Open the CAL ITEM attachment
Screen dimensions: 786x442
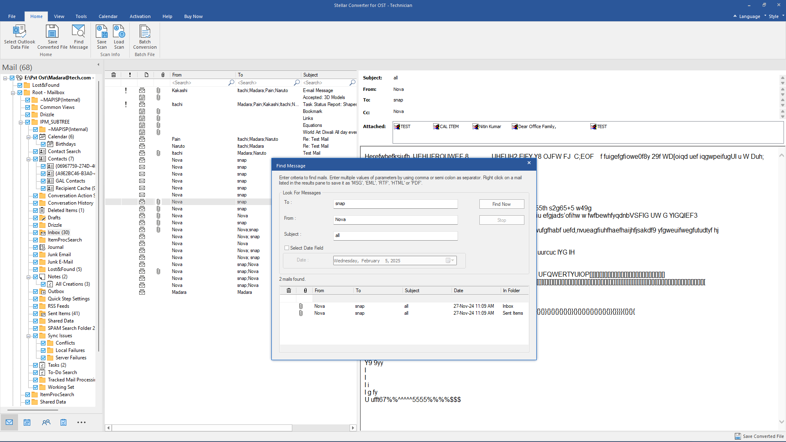point(446,127)
